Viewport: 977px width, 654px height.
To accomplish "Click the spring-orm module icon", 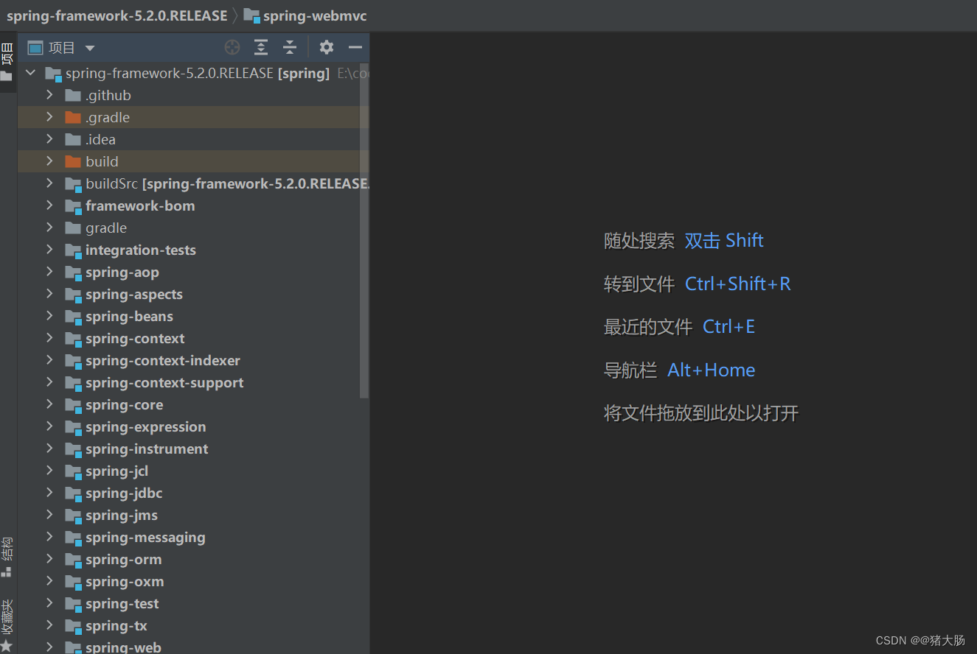I will (72, 560).
